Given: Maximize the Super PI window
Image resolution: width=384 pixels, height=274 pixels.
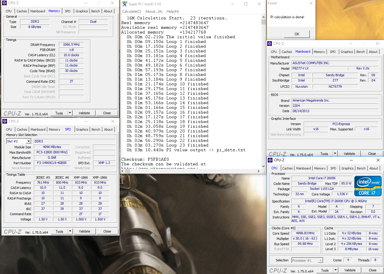Looking at the screenshot, I should click(246, 4).
